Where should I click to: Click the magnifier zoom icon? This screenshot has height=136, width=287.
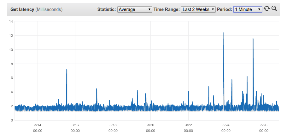pos(274,8)
